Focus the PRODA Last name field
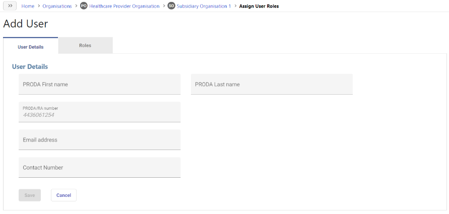The width and height of the screenshot is (449, 214). (272, 84)
